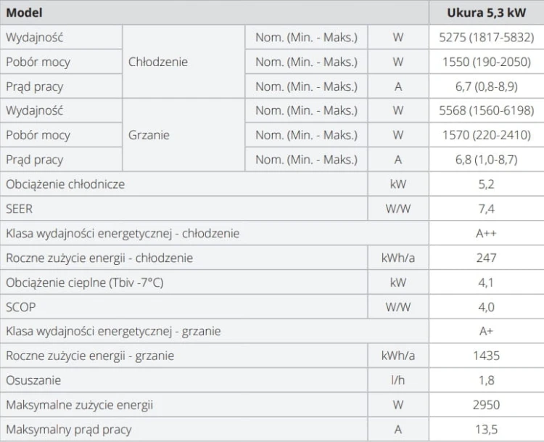Click the Obciążenie cieplne (Tbiv -7°C) label

coord(85,282)
